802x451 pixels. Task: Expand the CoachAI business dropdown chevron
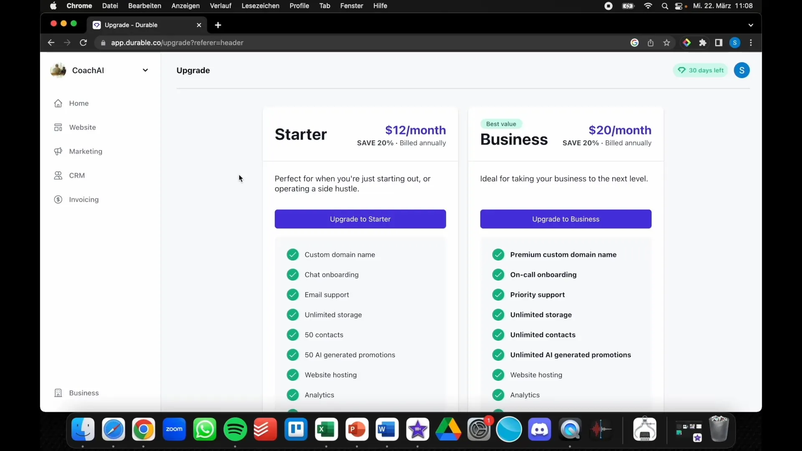[145, 70]
